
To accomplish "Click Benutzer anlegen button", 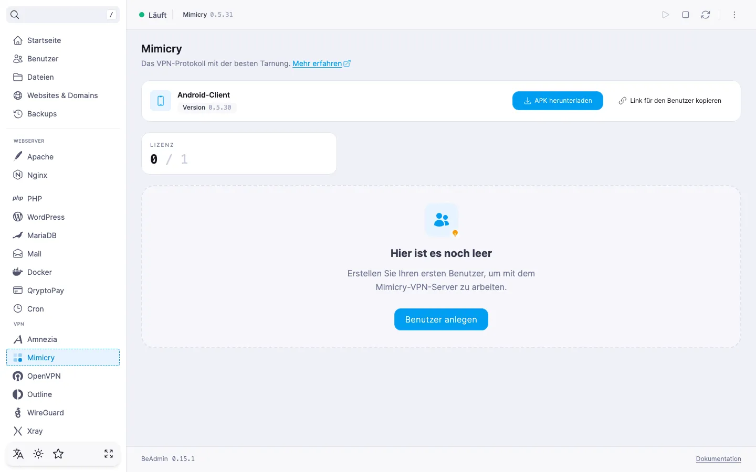I will (x=441, y=319).
